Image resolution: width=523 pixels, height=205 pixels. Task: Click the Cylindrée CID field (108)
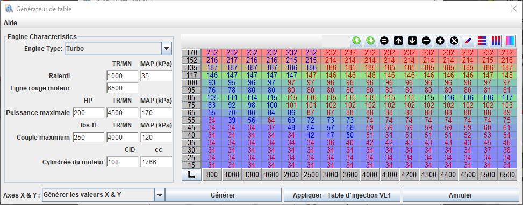pos(123,162)
